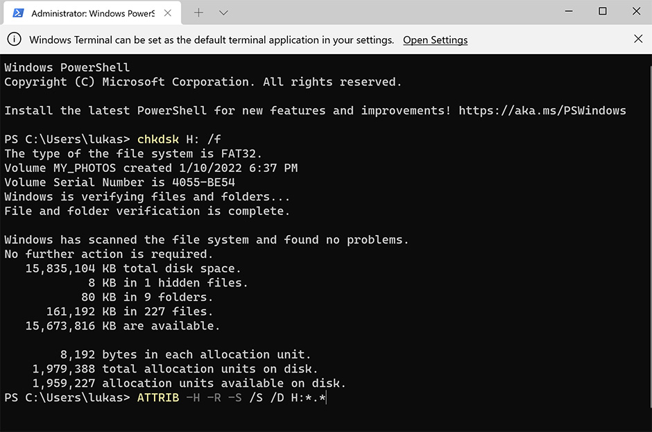Image resolution: width=652 pixels, height=432 pixels.
Task: Click the total disk space line
Action: (x=132, y=268)
